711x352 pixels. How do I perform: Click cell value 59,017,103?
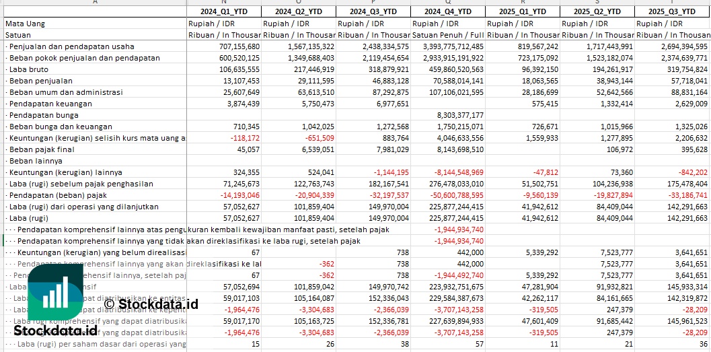point(241,298)
